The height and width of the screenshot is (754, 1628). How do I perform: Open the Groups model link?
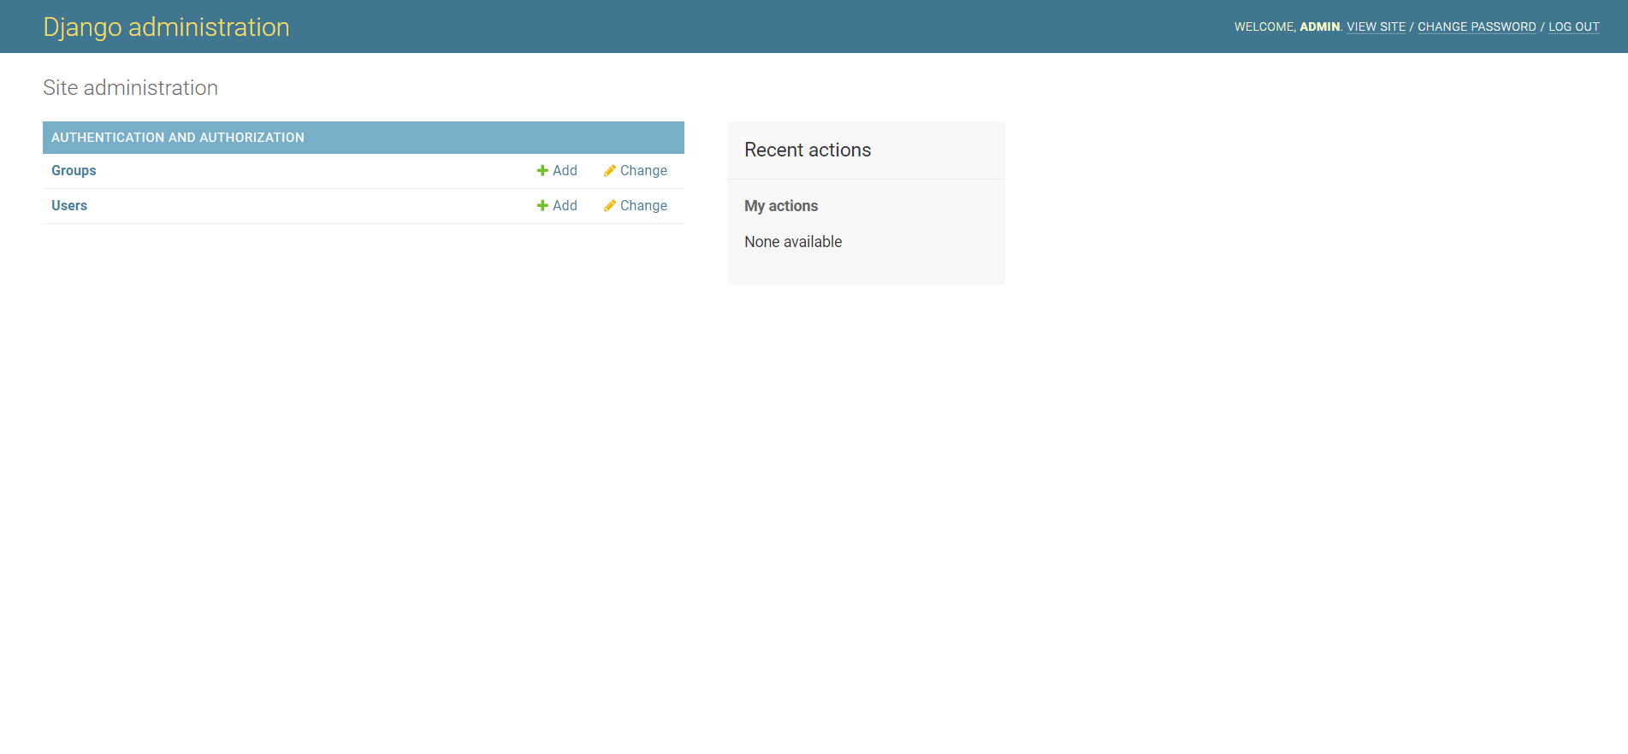[74, 171]
